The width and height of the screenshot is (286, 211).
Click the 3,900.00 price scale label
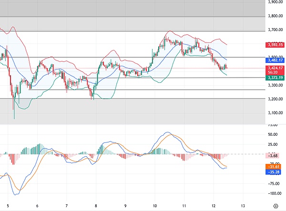275,2
